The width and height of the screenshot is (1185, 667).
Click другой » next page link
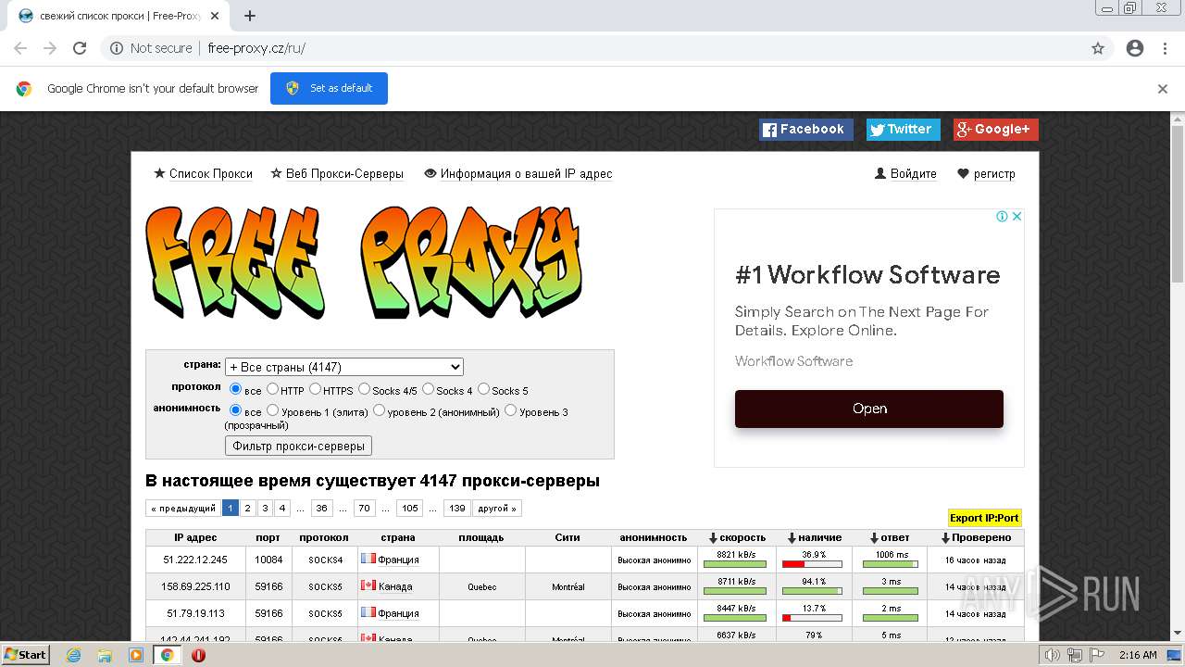497,508
